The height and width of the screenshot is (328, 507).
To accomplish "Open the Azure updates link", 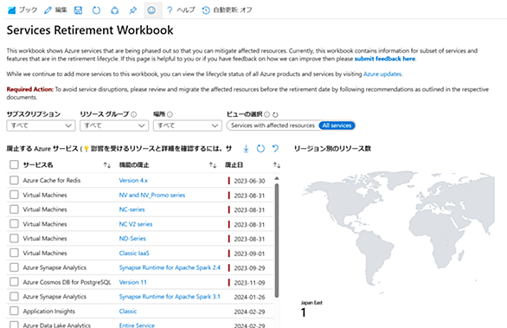I will point(382,74).
